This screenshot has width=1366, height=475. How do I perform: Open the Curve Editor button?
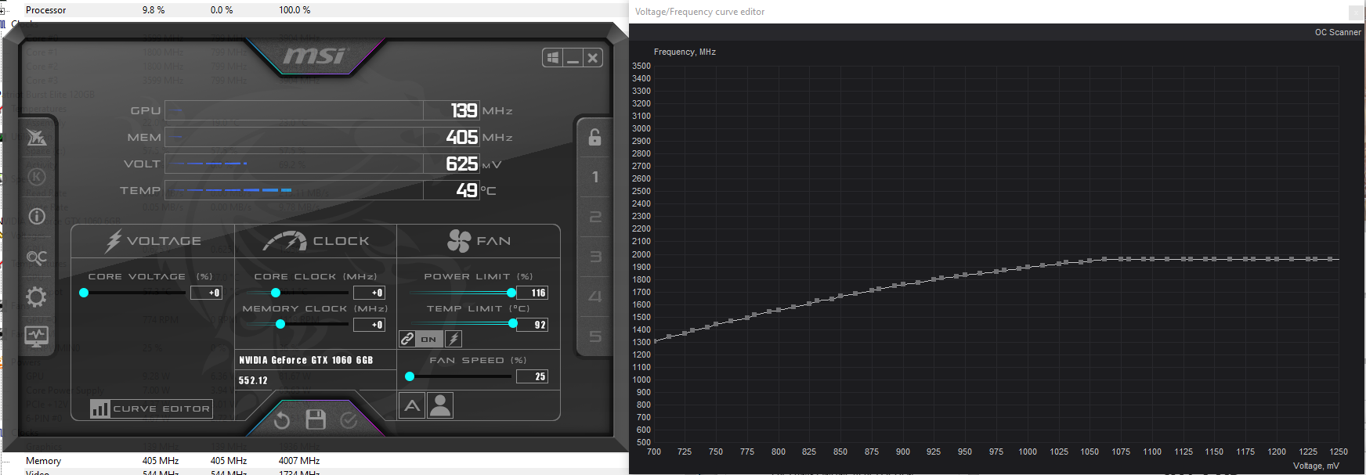151,408
